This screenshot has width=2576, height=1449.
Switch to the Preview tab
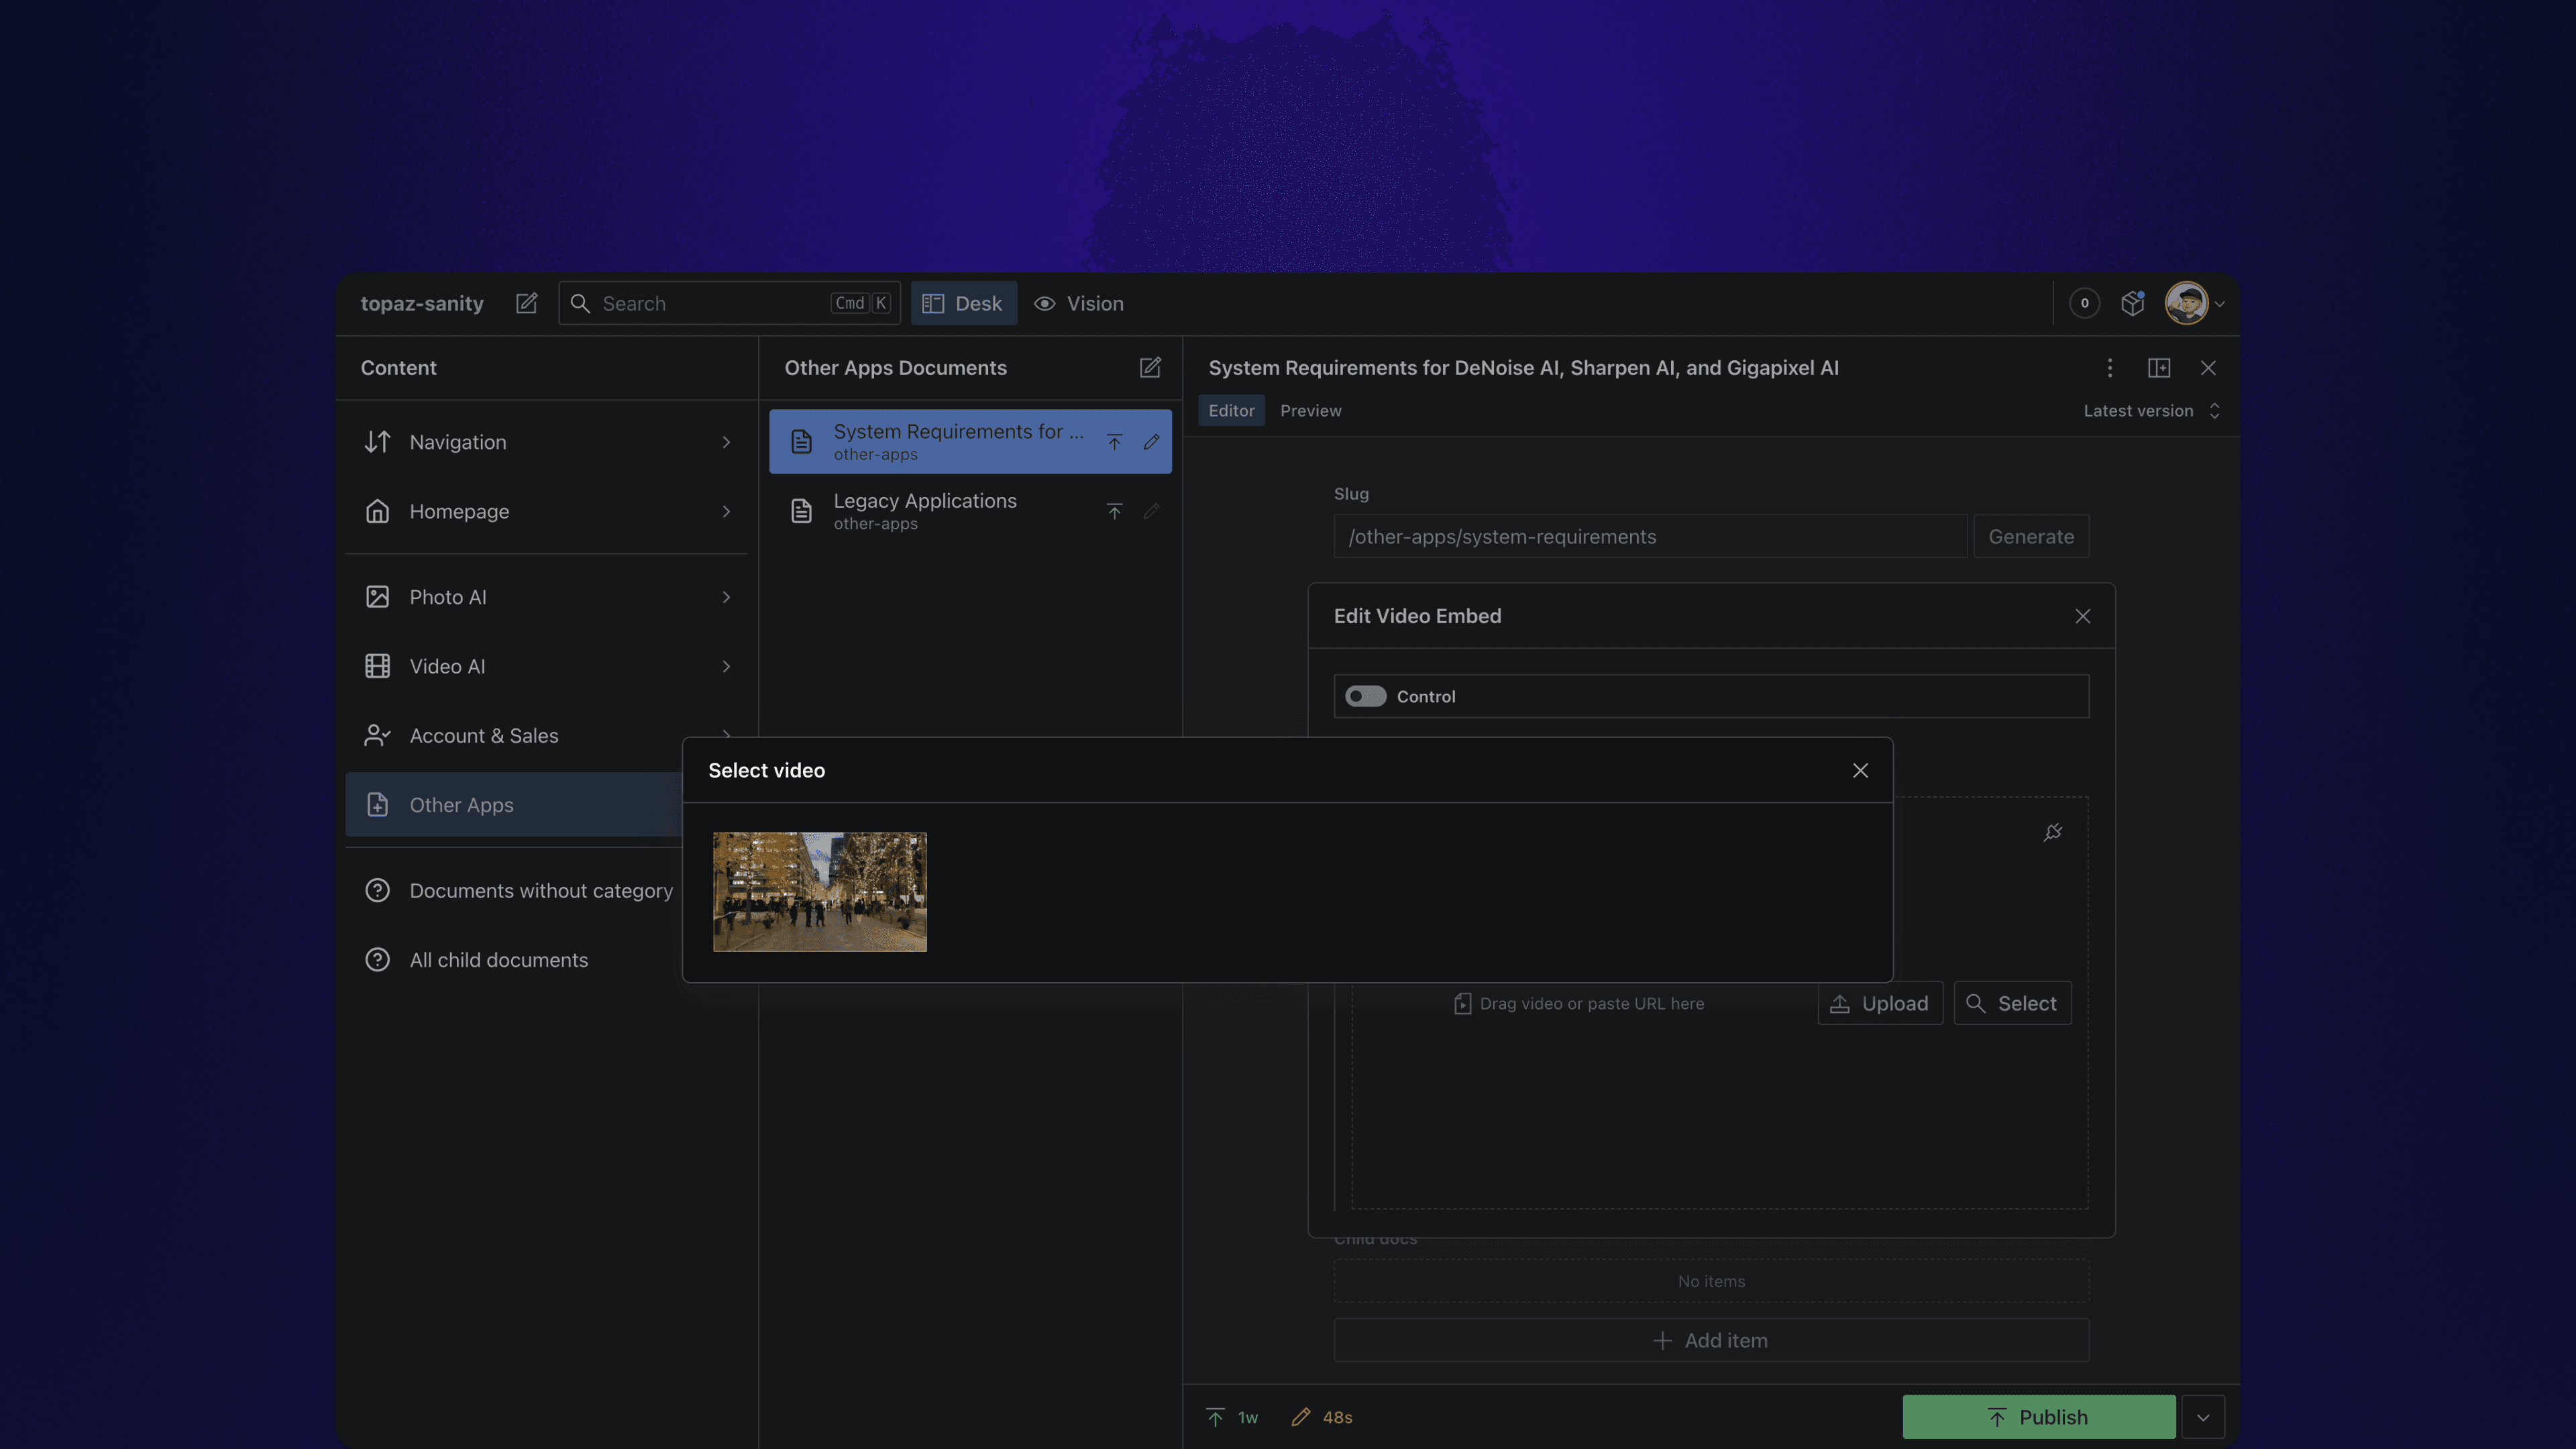coord(1311,410)
